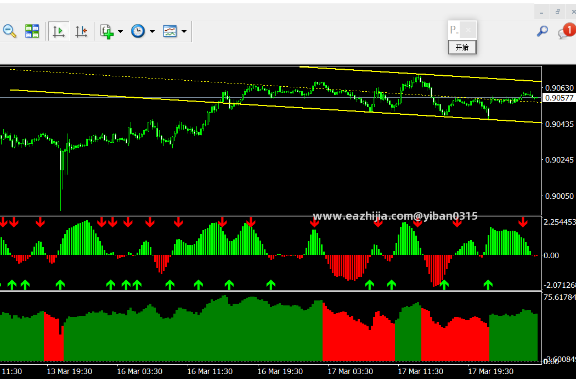Click the 16 Mar 11:30 time label

click(210, 372)
